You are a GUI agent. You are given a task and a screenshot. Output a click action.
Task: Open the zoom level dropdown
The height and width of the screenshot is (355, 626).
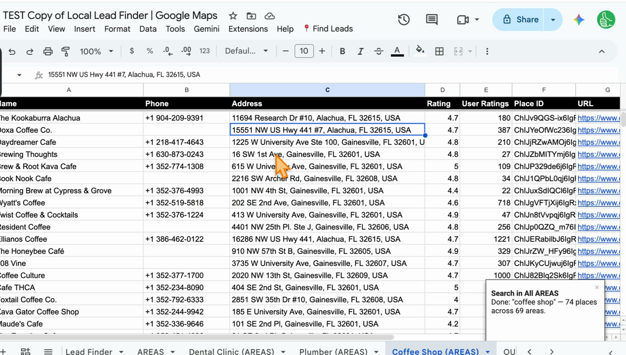[96, 51]
